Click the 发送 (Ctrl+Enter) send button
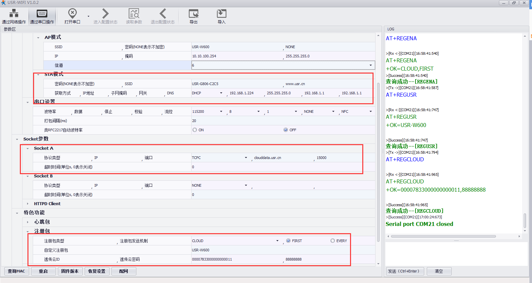This screenshot has width=532, height=283. 405,271
